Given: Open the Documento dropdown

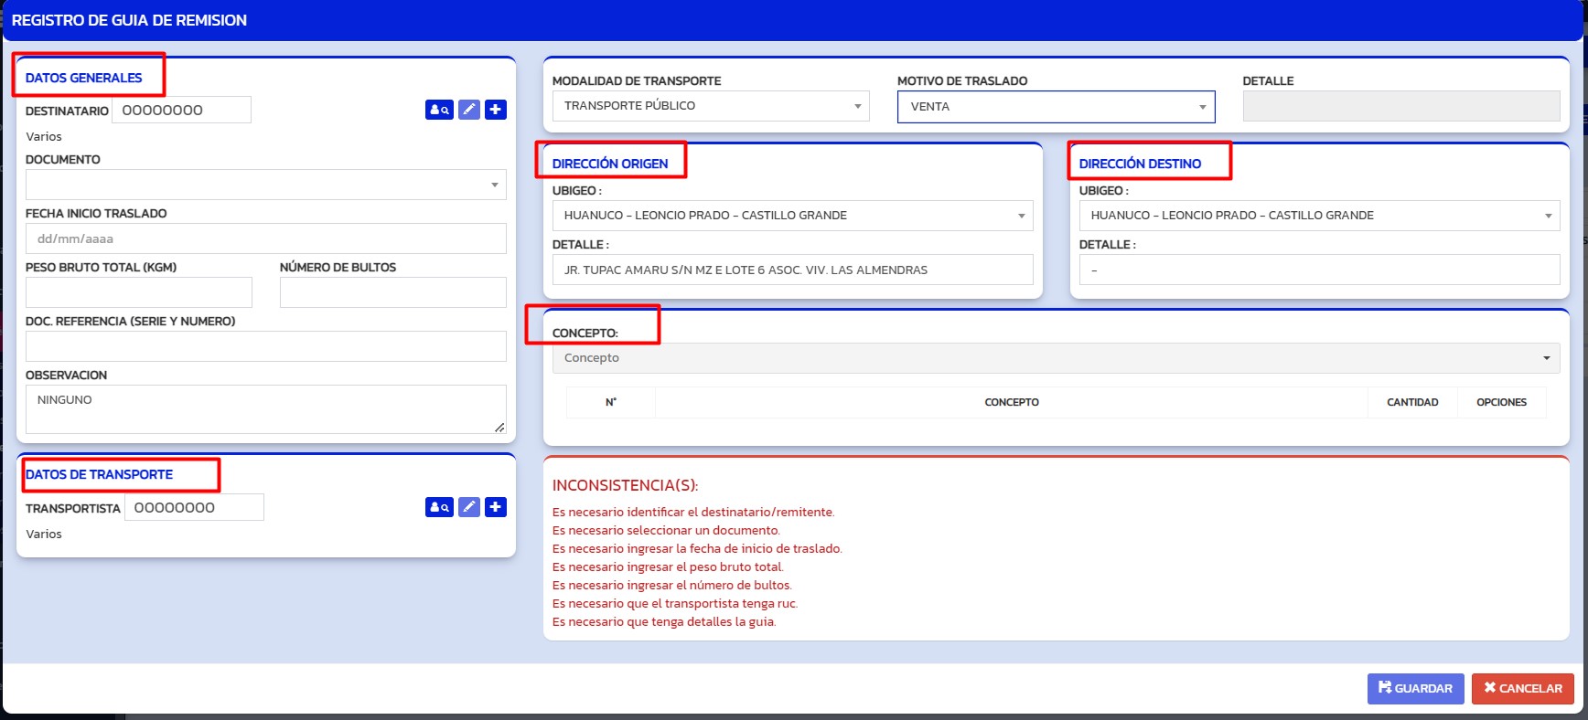Looking at the screenshot, I should [x=265, y=185].
